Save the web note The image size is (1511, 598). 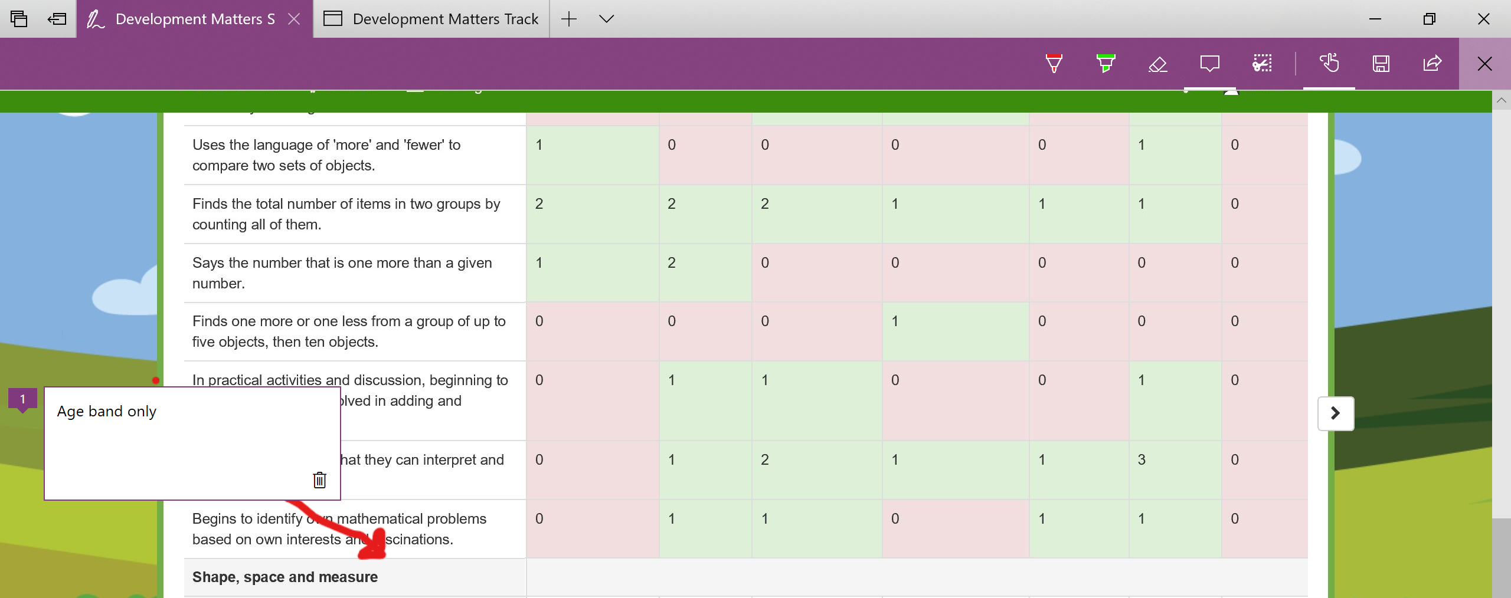(1381, 64)
